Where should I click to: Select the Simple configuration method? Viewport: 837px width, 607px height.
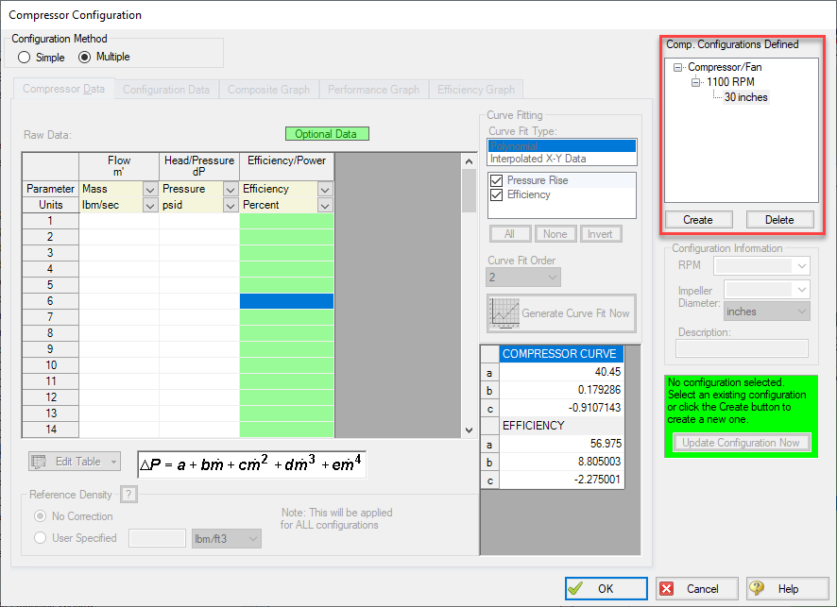coord(25,57)
